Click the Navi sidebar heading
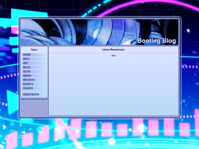The image size is (199, 149). click(34, 50)
